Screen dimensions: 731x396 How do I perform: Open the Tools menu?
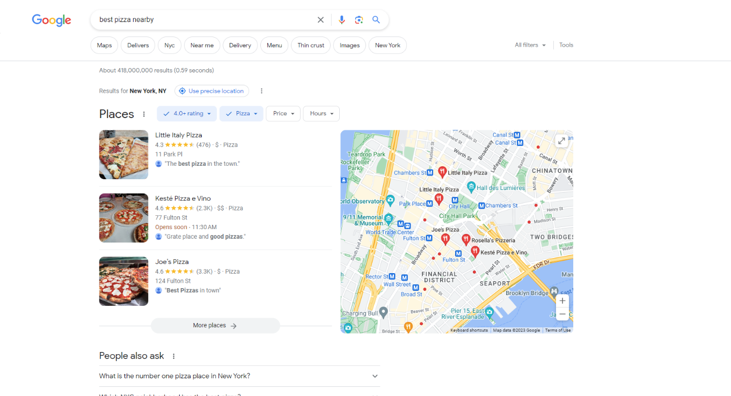point(566,45)
